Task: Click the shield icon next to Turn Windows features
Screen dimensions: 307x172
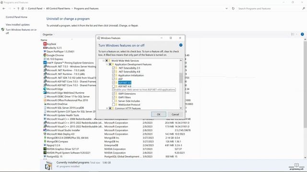Action: 3,30
